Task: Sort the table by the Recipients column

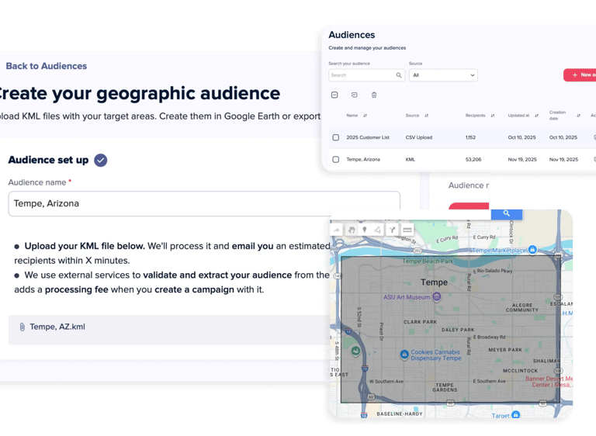Action: (x=493, y=116)
